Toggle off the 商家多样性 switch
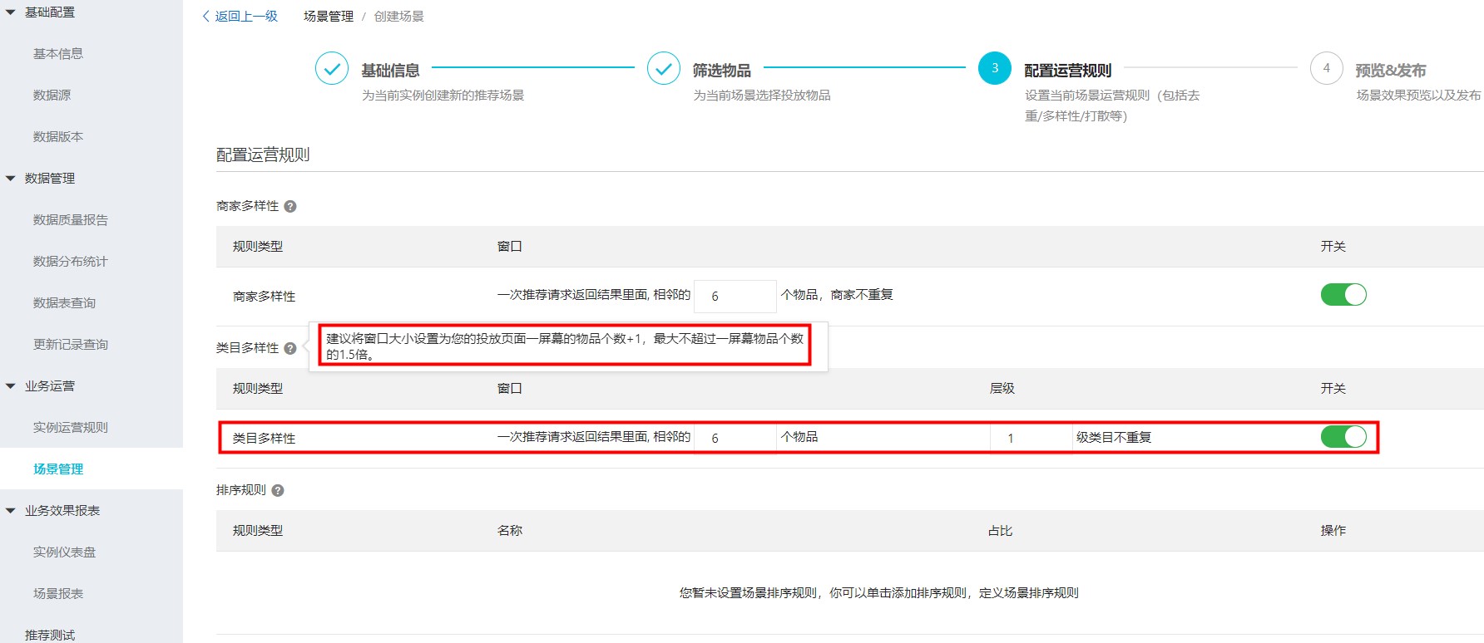The height and width of the screenshot is (643, 1484). [x=1343, y=295]
